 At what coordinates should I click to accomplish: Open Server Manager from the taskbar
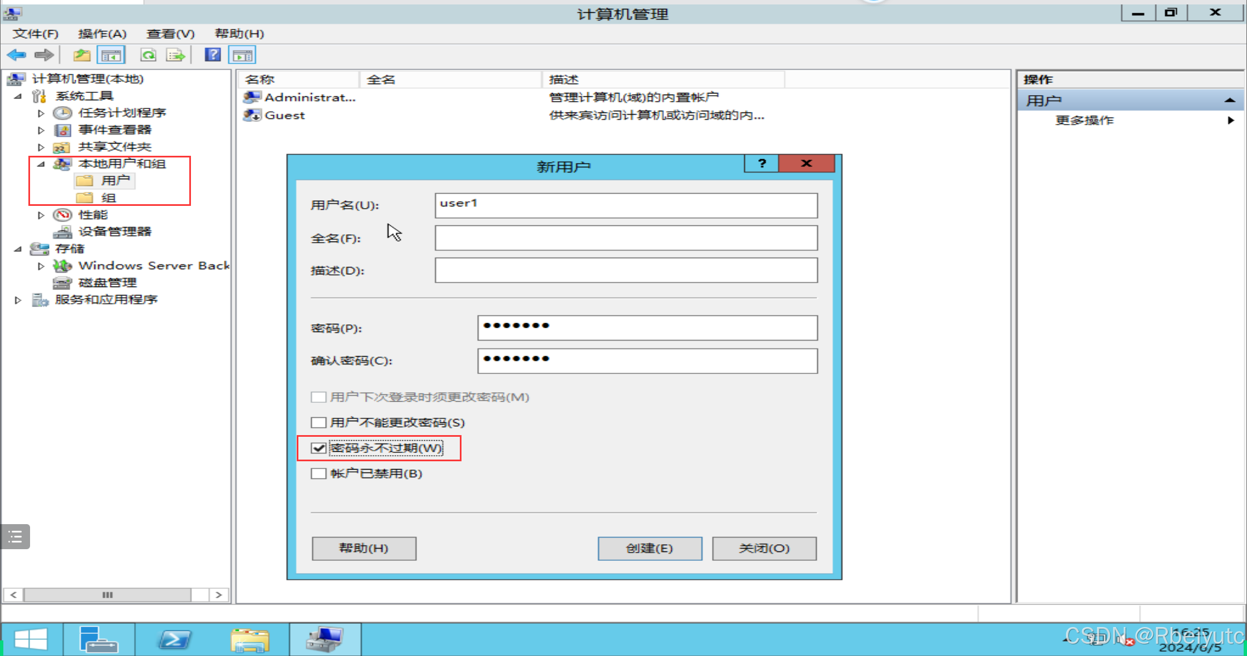pos(99,639)
